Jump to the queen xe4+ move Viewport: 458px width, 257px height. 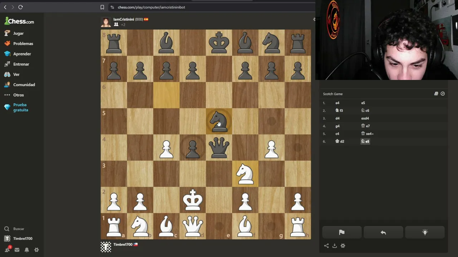(367, 134)
